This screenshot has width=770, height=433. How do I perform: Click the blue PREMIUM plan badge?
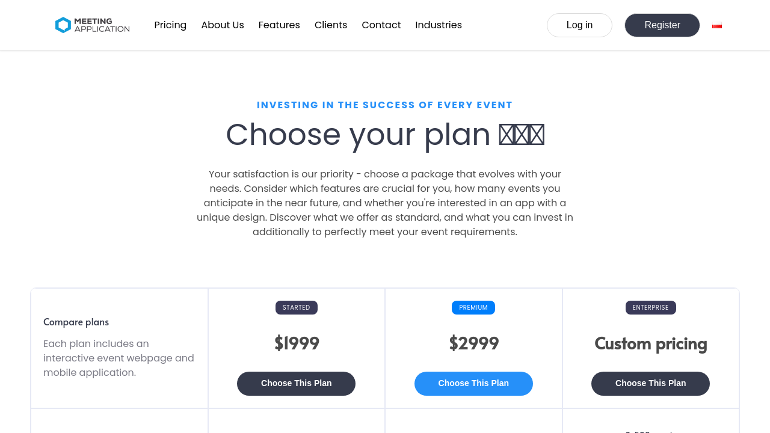473,308
